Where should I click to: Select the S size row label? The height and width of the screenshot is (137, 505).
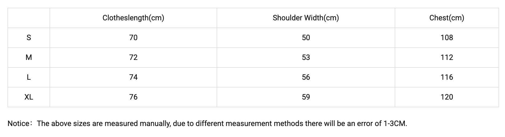coord(29,38)
